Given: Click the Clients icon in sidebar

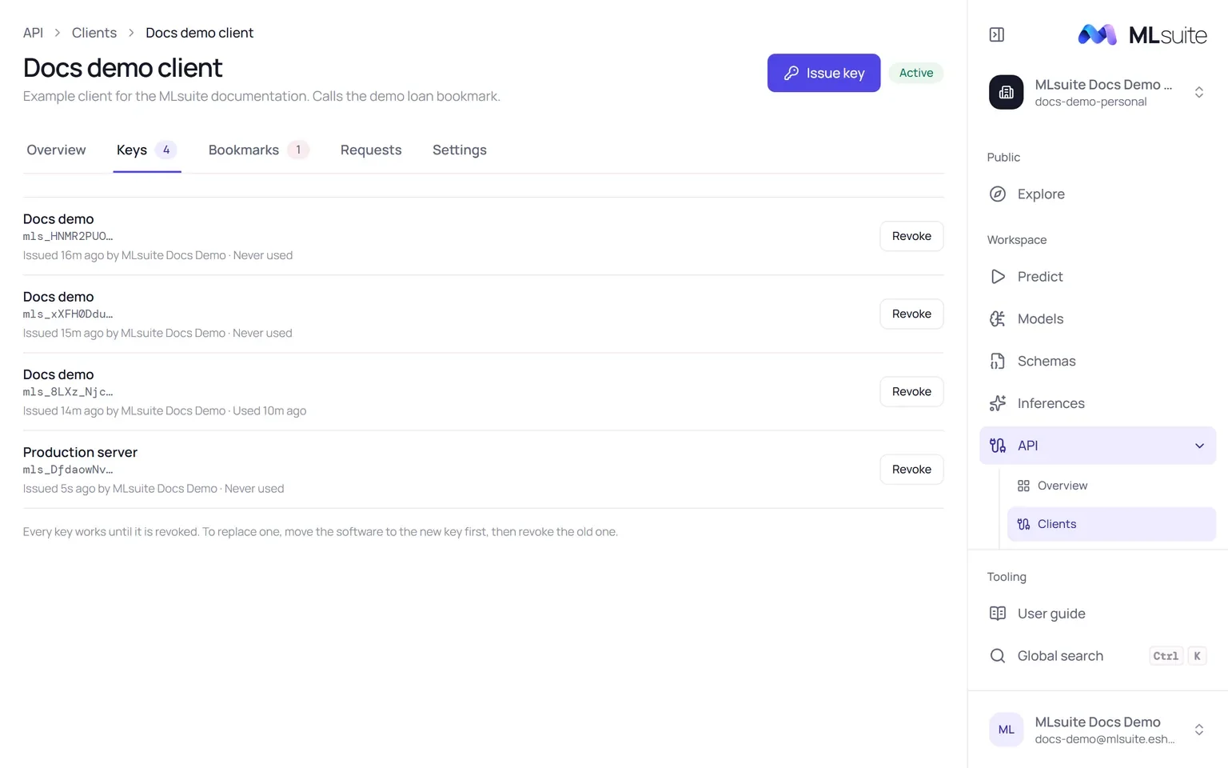Looking at the screenshot, I should coord(1023,524).
